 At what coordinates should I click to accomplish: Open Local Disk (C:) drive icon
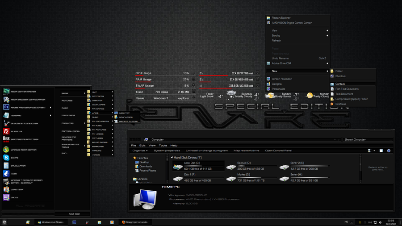coord(178,167)
